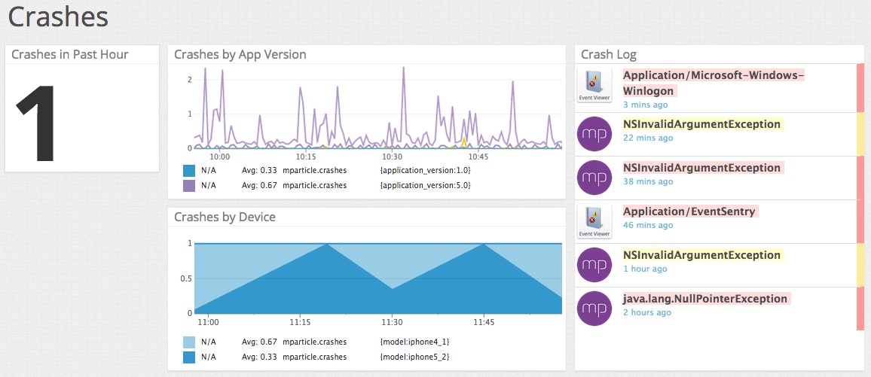Click the mParticle icon for the 1 hour ago crash
This screenshot has width=871, height=377.
tap(594, 265)
